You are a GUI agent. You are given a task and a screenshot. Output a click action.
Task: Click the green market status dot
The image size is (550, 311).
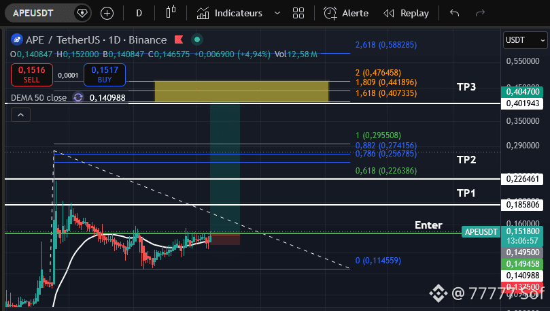pos(197,39)
